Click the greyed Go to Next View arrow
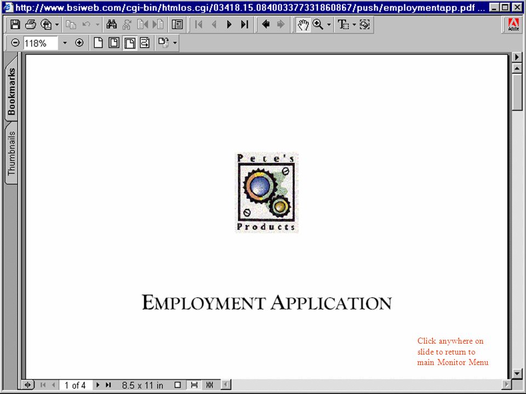Viewport: 526px width, 394px height. pos(281,25)
